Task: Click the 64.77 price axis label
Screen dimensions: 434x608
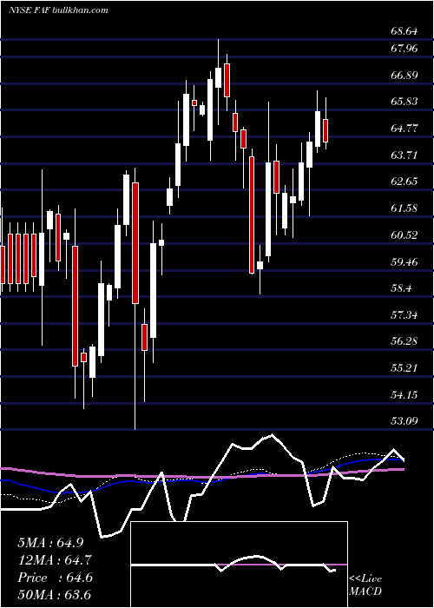Action: click(404, 129)
